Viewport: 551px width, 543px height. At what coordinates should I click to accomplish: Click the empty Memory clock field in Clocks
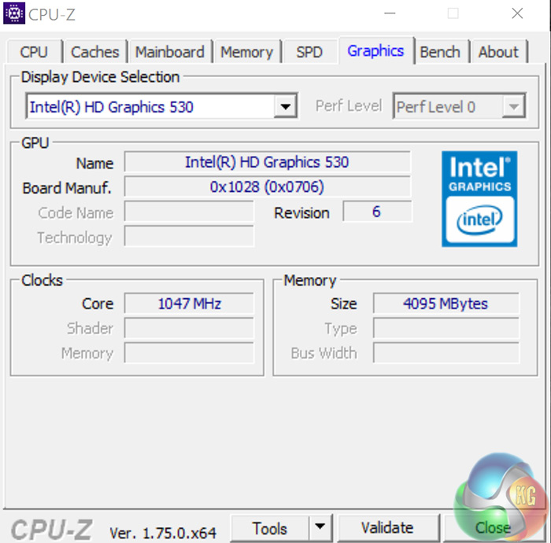coord(189,353)
